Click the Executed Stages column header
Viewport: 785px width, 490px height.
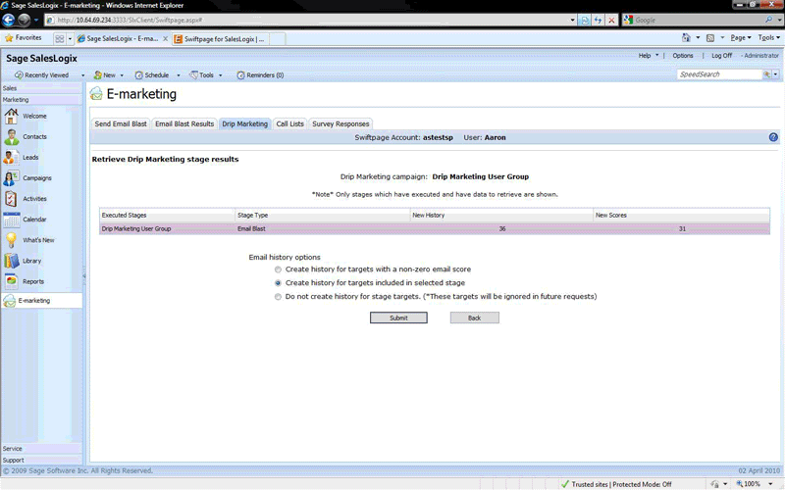[x=167, y=216]
